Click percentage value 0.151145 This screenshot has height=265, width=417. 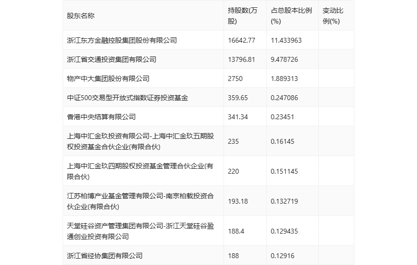[x=284, y=171]
